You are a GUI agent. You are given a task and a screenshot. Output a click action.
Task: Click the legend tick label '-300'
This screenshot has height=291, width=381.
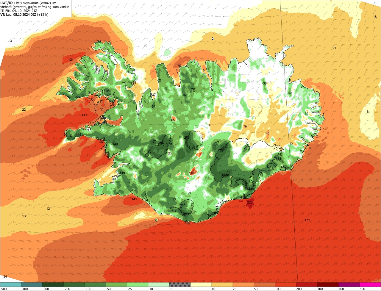[46, 289]
